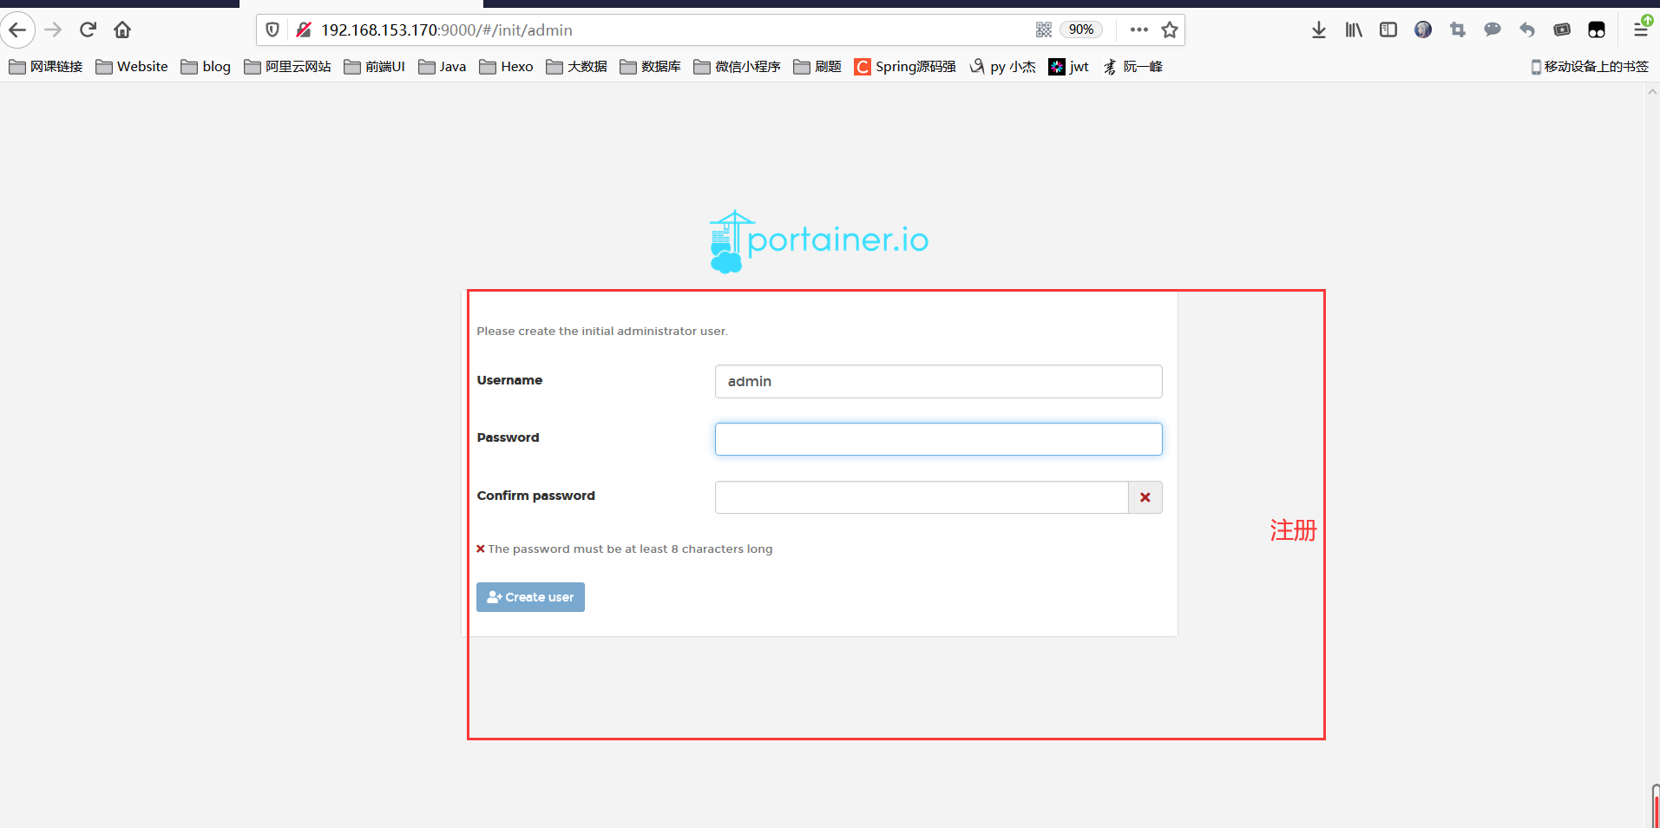Click the insecure connection lock icon

tap(303, 30)
